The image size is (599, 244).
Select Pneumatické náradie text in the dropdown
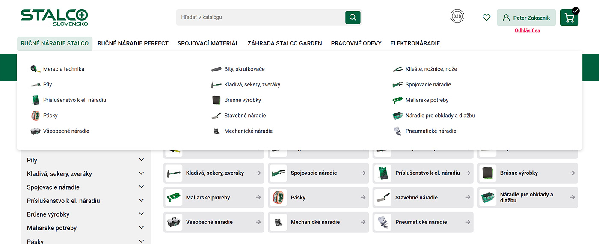point(431,131)
